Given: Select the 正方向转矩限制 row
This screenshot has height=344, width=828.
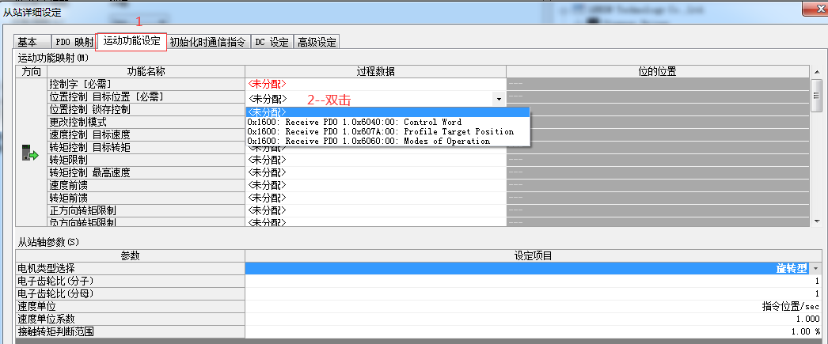Looking at the screenshot, I should pos(146,210).
